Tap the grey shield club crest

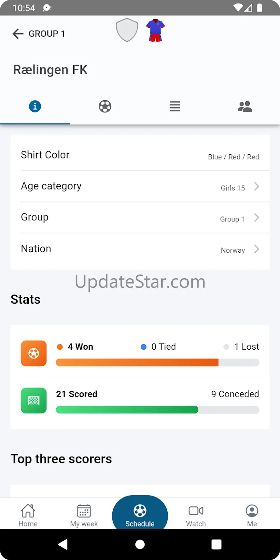127,30
